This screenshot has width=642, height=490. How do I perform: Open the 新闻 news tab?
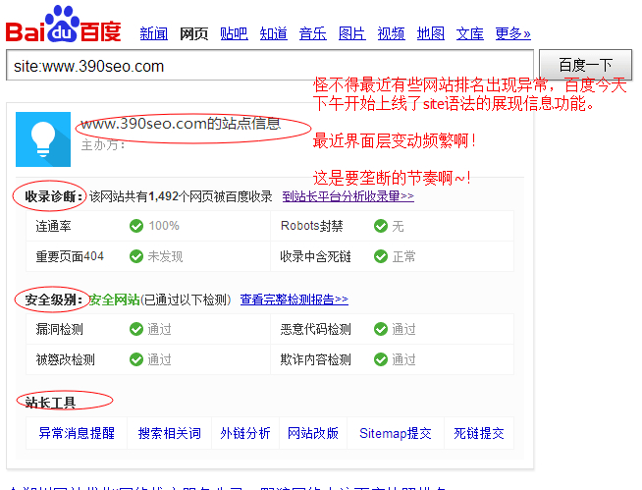click(153, 33)
